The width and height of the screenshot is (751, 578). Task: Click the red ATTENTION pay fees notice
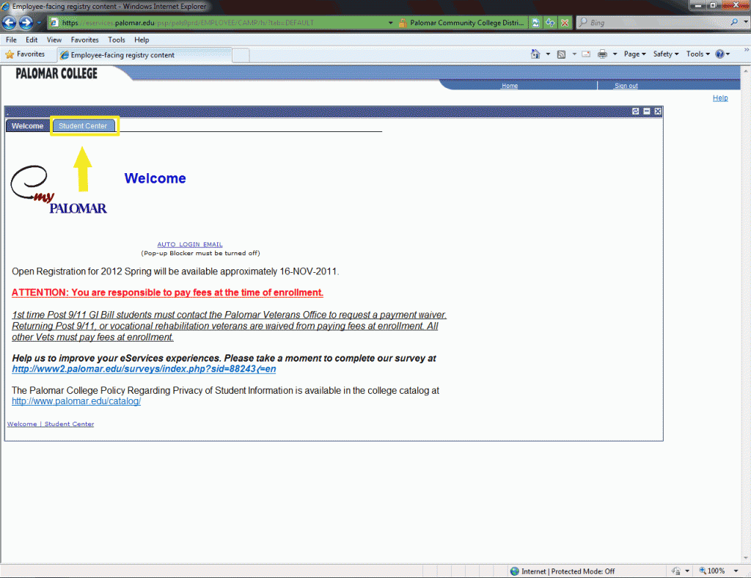[168, 293]
